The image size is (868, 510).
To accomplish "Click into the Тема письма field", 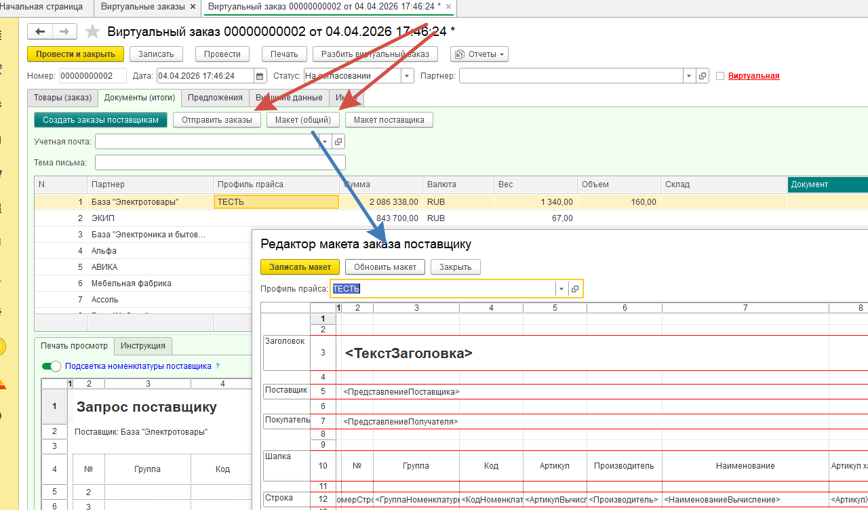I will pos(220,163).
